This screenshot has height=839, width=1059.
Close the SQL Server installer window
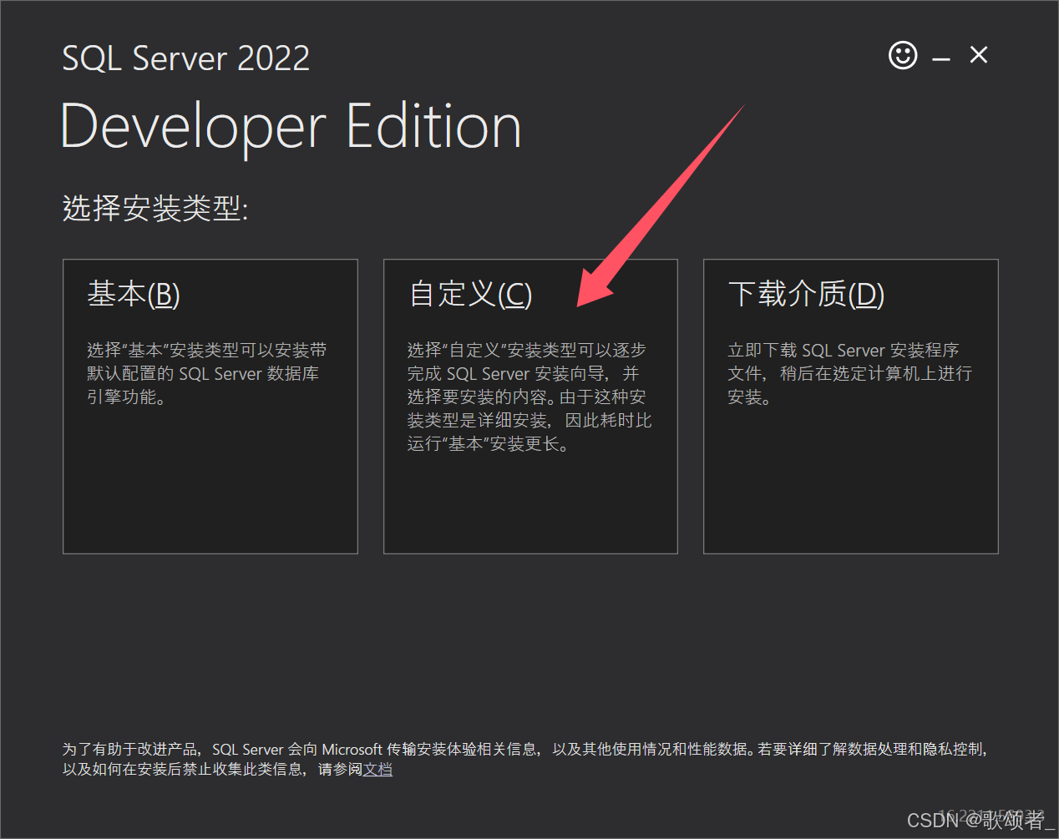pos(979,55)
